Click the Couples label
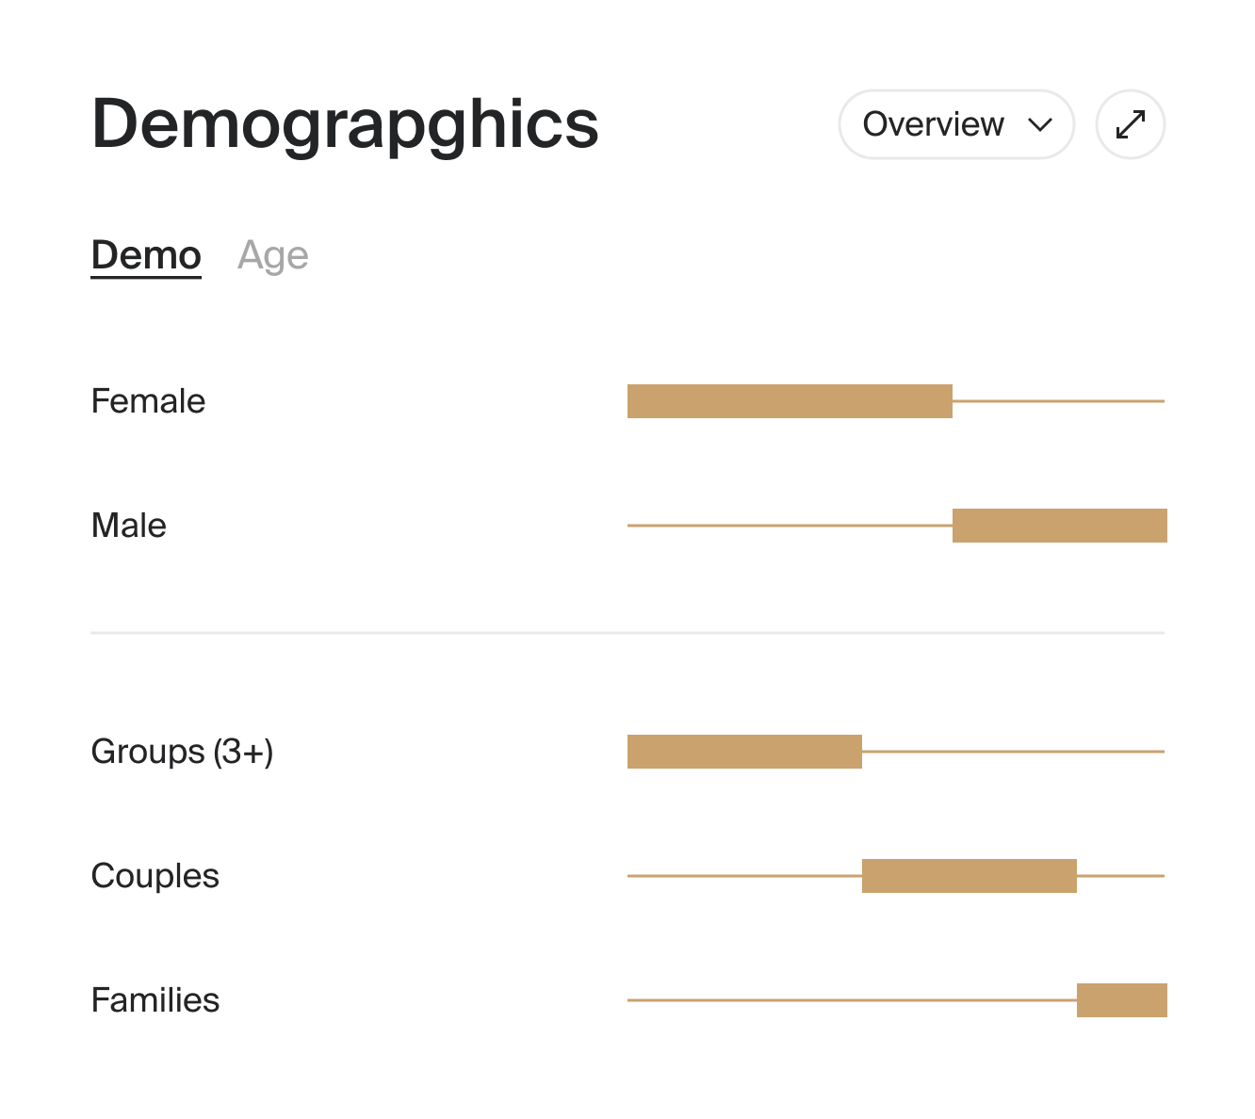Screen dimensions: 1255x1119 [x=155, y=875]
